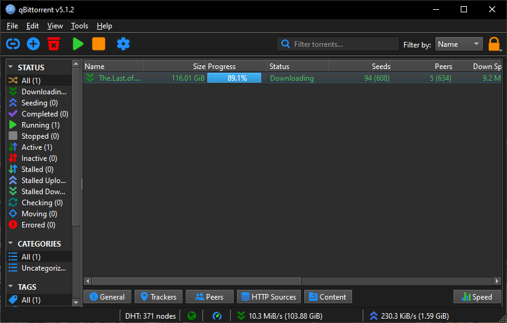Sort by the Progress column header

[x=237, y=66]
